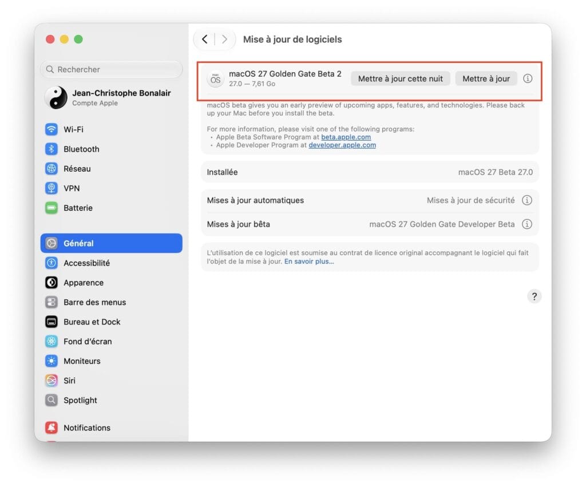Select Bluetooth in the sidebar
Image resolution: width=586 pixels, height=487 pixels.
[112, 149]
